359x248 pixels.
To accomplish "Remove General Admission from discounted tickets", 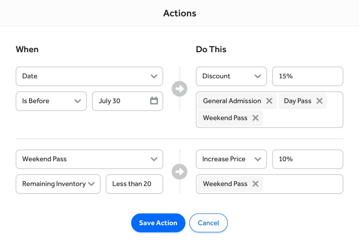I will point(269,101).
